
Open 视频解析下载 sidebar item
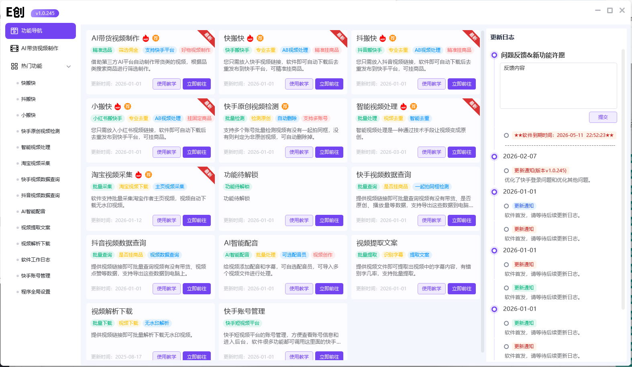tap(36, 244)
